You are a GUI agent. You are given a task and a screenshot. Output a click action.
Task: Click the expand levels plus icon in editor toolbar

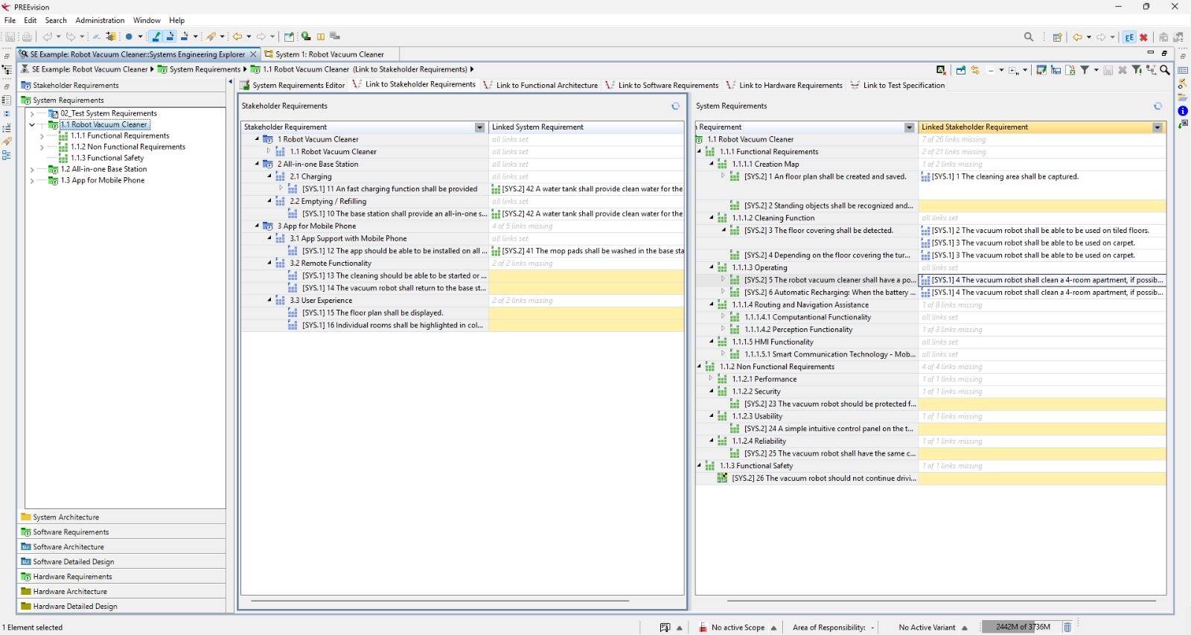(x=1014, y=70)
